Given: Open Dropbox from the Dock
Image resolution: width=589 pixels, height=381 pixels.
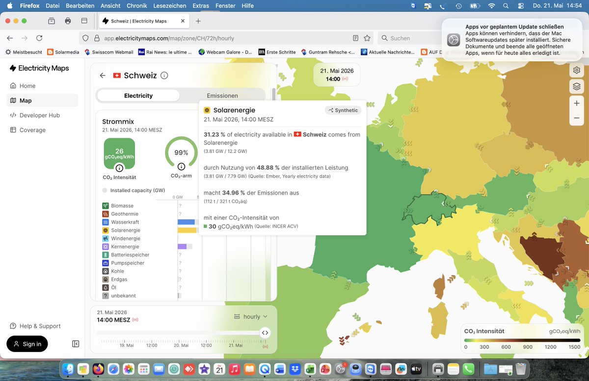Looking at the screenshot, I should pyautogui.click(x=295, y=369).
